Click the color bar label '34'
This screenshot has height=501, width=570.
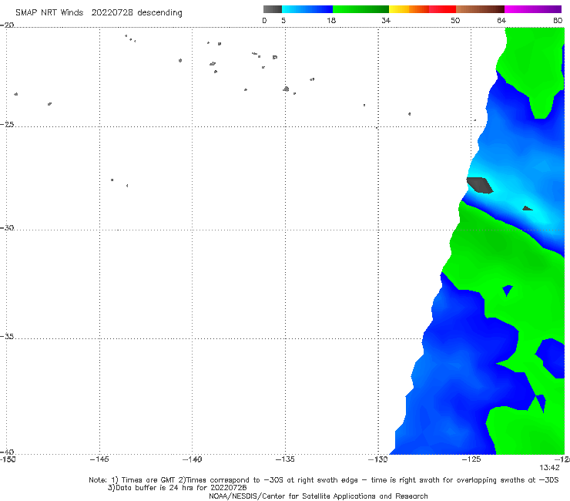click(386, 20)
